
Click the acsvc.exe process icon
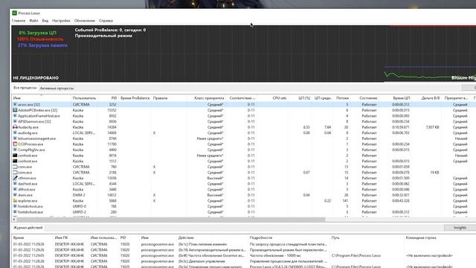[15, 104]
